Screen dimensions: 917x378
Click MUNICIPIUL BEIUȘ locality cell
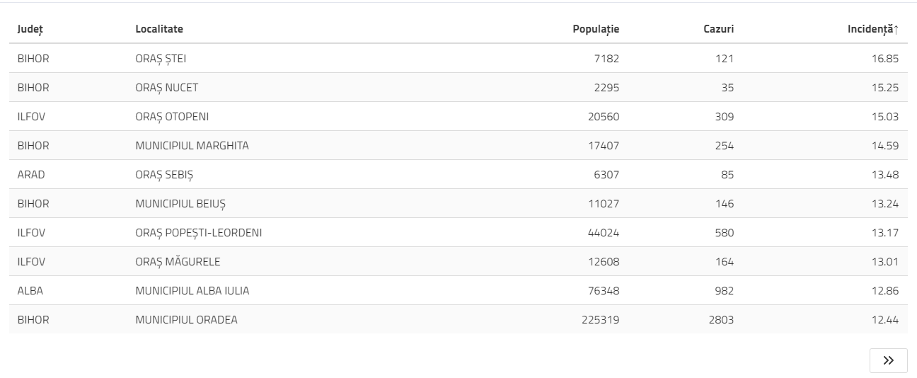(x=180, y=204)
